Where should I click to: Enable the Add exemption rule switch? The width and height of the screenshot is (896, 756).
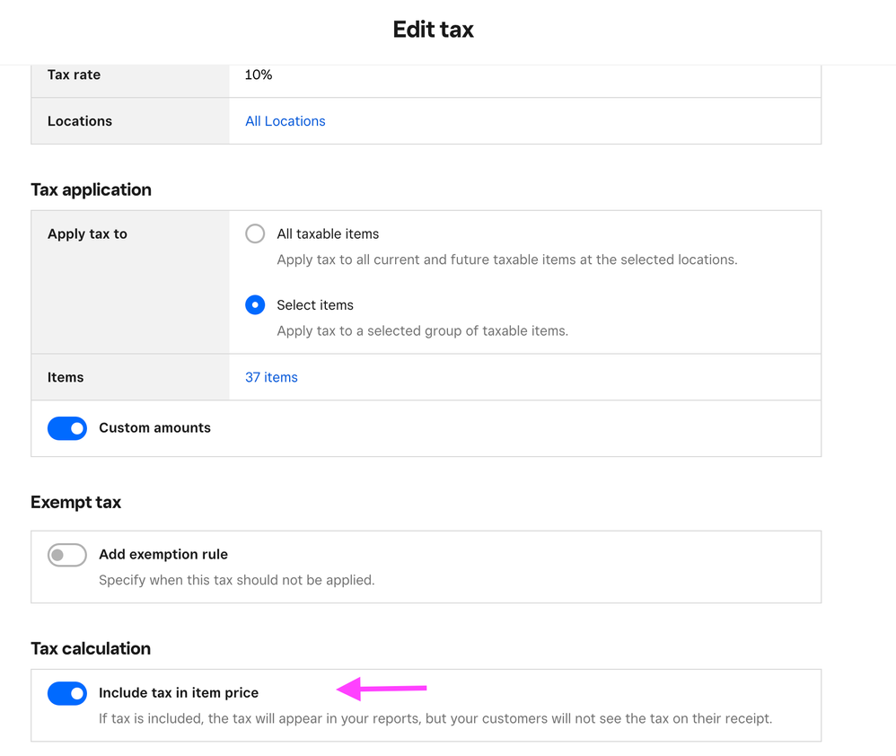click(67, 555)
